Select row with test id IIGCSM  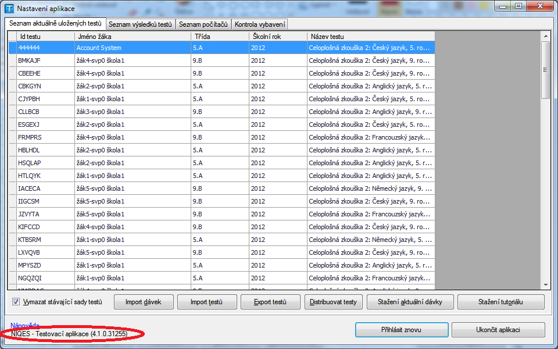(x=221, y=202)
